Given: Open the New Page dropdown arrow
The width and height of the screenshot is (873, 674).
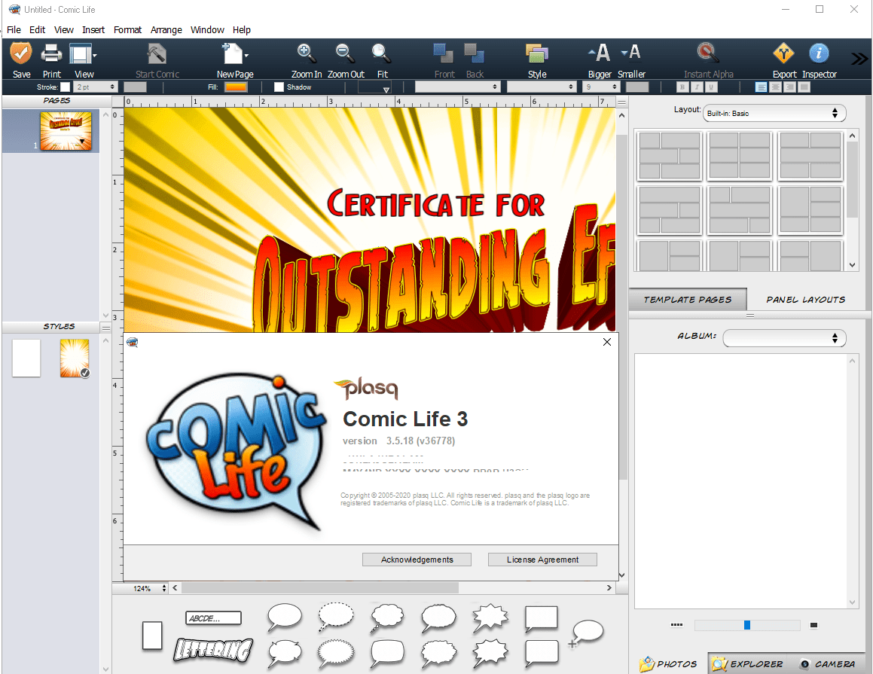Looking at the screenshot, I should pyautogui.click(x=246, y=56).
